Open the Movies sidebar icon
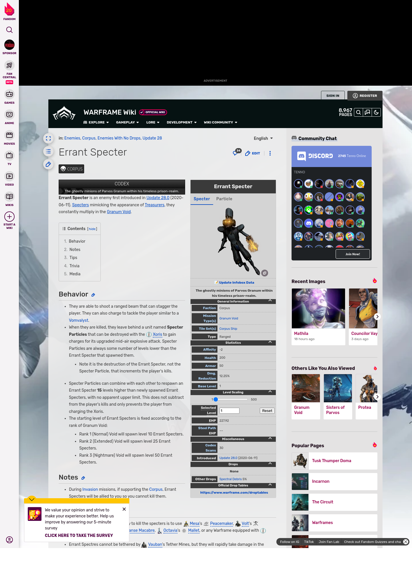 (x=9, y=135)
